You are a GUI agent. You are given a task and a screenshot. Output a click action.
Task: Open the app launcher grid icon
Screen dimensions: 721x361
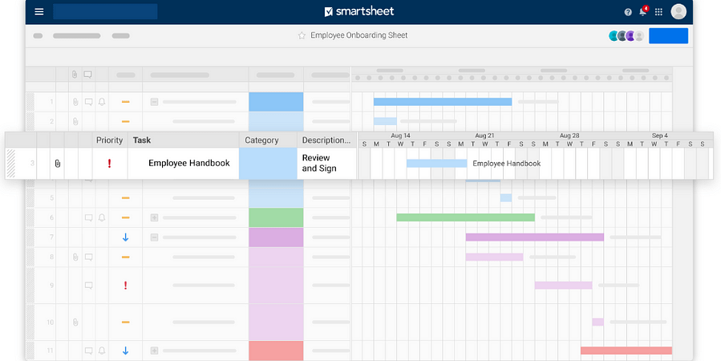click(658, 12)
